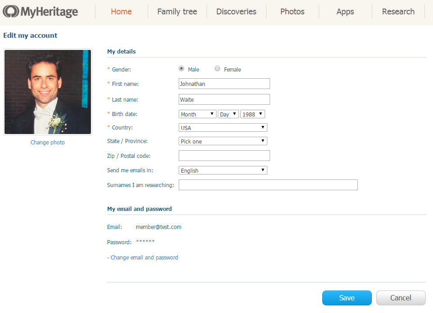Screen dimensions: 433x313
Task: Expand the Country dropdown showing USA
Action: (223, 128)
